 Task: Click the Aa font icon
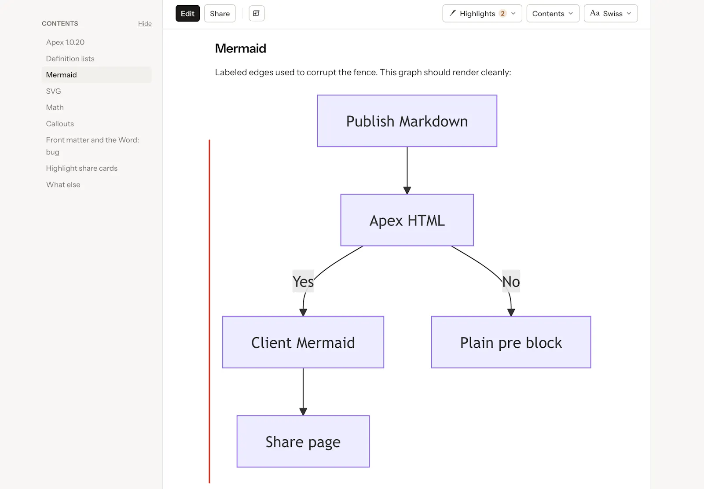coord(594,13)
